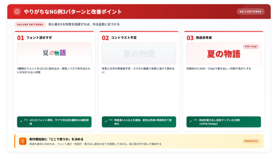Click the card title フォント混ぜすぎ
Screen dimensions: 278x156
(x=39, y=38)
